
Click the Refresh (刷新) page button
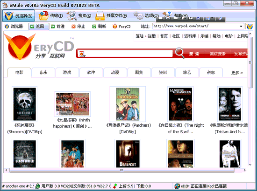pos(99,27)
